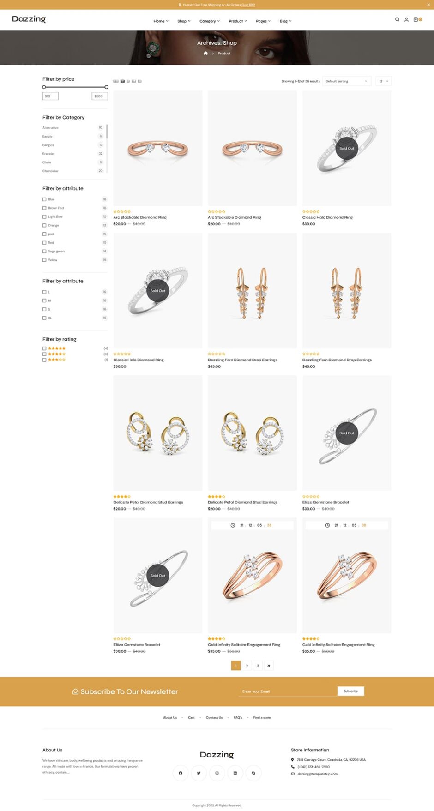Open the Facebook social link icon
Image resolution: width=434 pixels, height=811 pixels.
click(181, 773)
